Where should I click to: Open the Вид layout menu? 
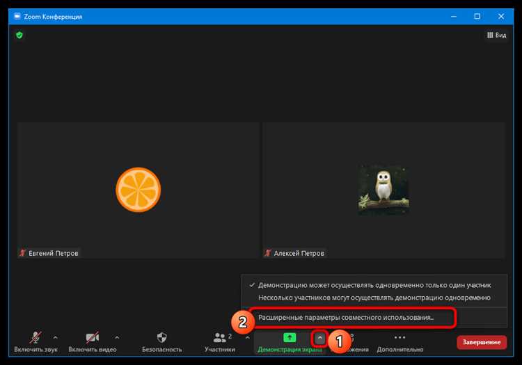tap(496, 35)
